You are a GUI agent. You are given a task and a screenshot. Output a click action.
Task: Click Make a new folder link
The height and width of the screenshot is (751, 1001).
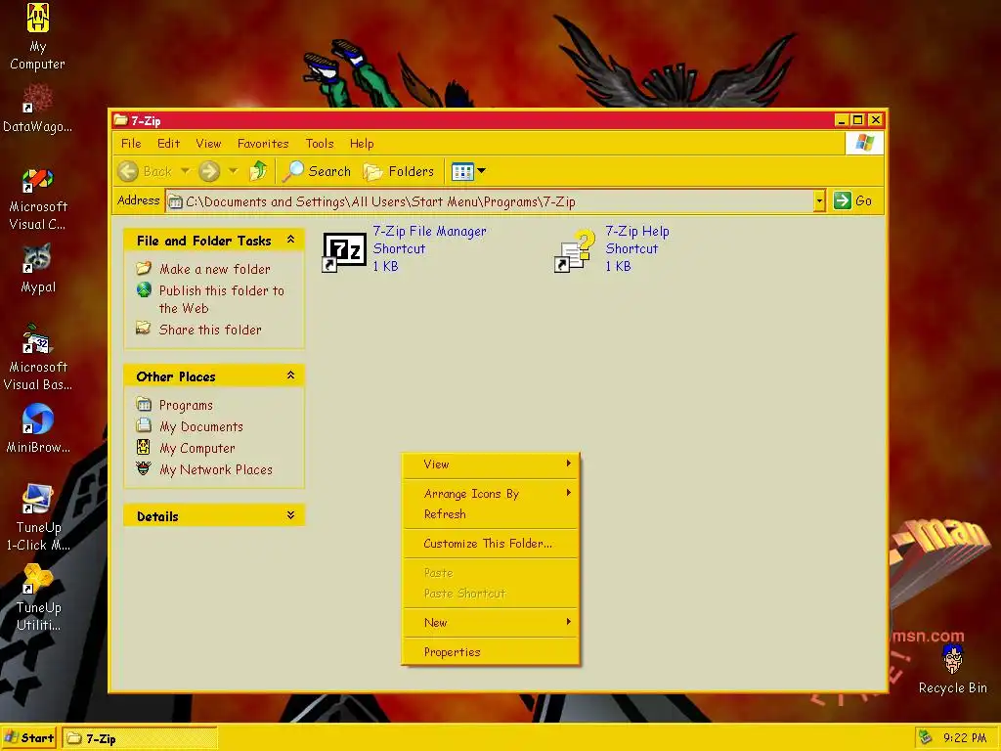[x=214, y=270]
